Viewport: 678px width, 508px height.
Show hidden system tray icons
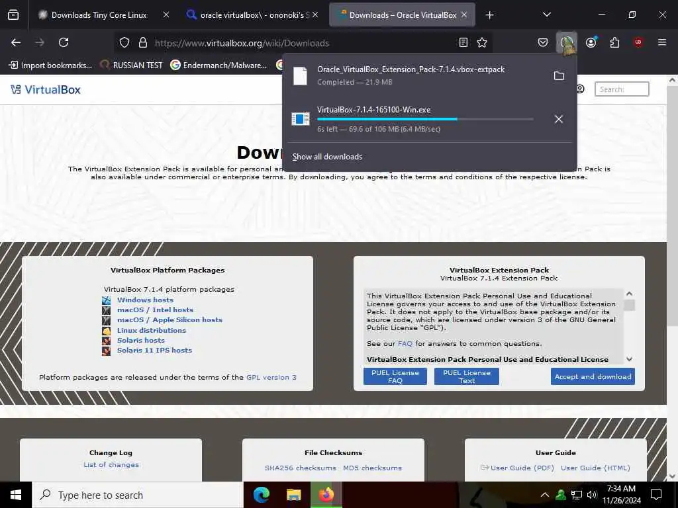(545, 495)
